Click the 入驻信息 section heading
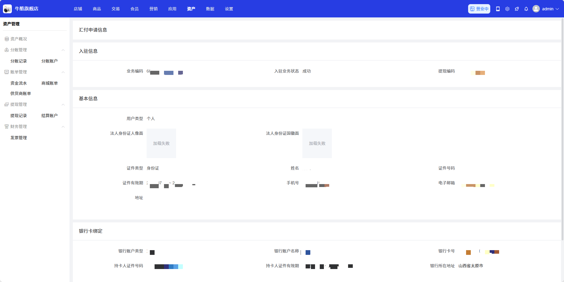The image size is (564, 282). tap(88, 51)
